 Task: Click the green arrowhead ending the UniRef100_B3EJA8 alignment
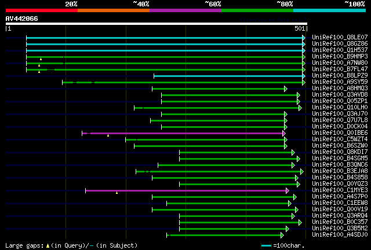tap(302, 171)
